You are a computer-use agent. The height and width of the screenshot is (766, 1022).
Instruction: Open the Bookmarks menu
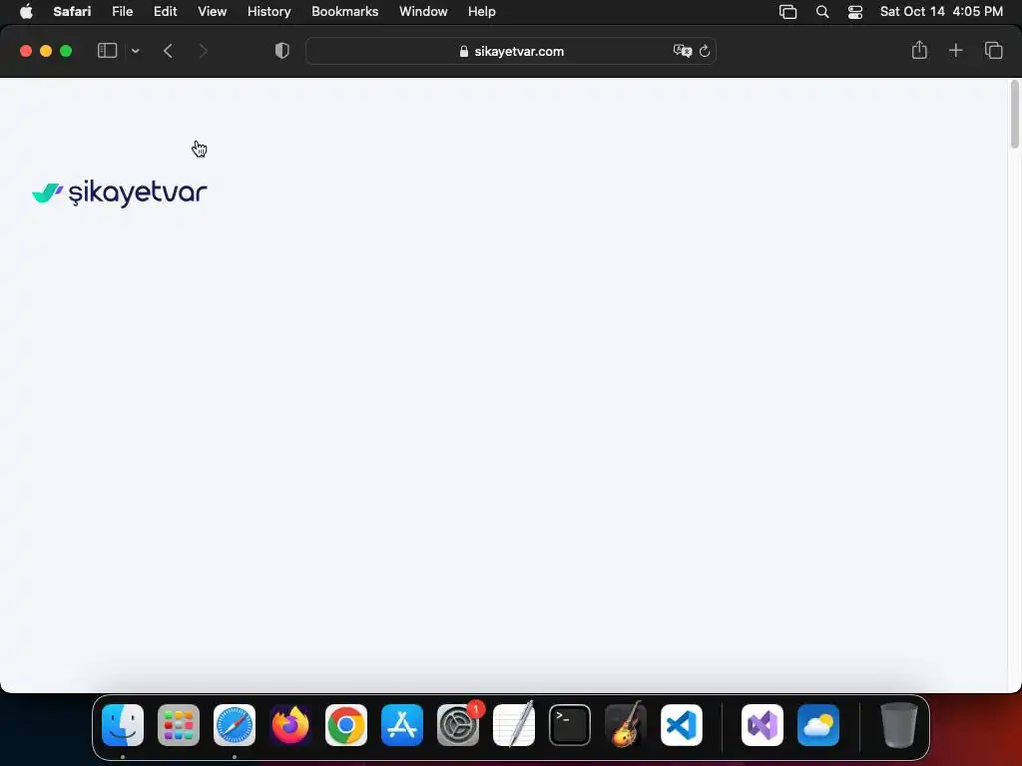344,11
